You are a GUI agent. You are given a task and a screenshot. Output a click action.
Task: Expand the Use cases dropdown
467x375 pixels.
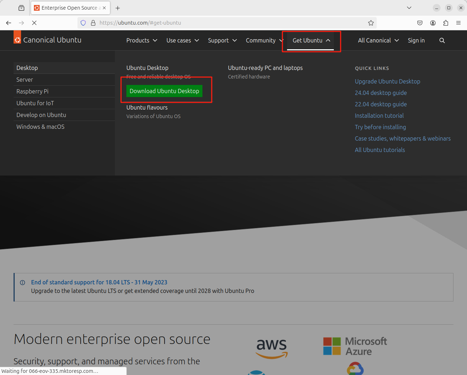[x=182, y=40]
